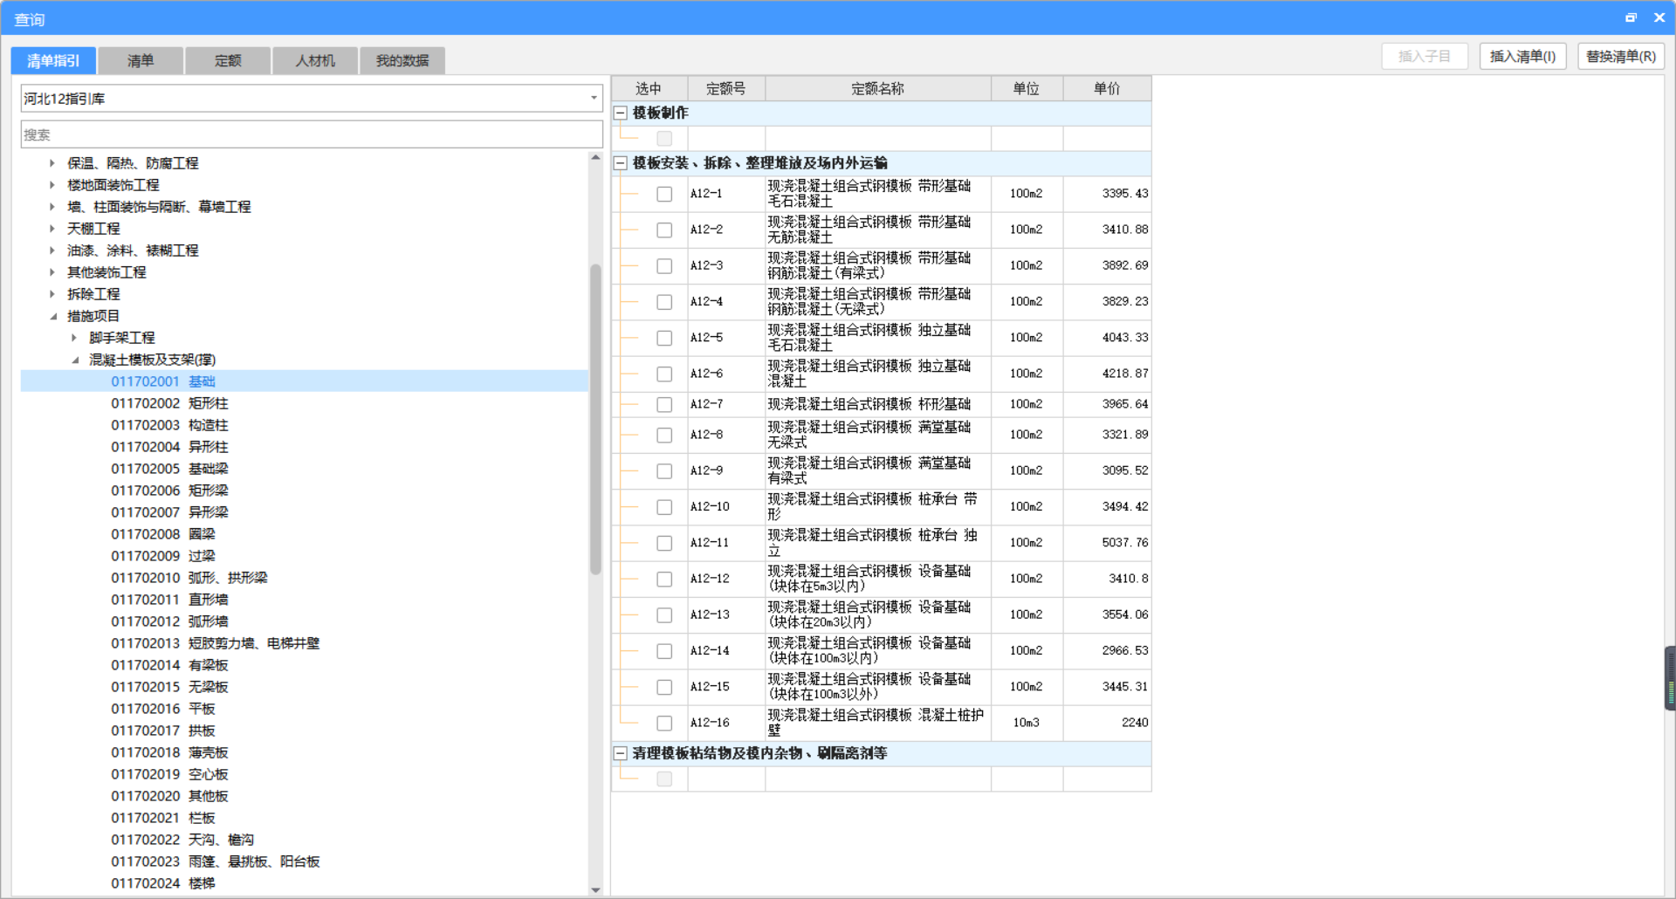Tick the A12-5 row checkbox
The height and width of the screenshot is (899, 1676).
coord(664,338)
